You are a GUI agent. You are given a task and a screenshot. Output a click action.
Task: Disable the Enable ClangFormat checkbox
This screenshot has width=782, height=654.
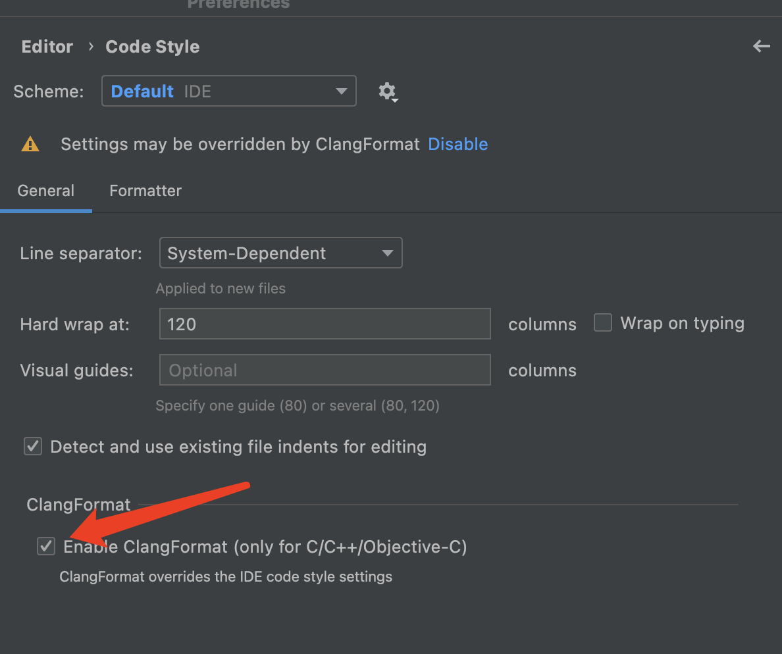point(46,545)
